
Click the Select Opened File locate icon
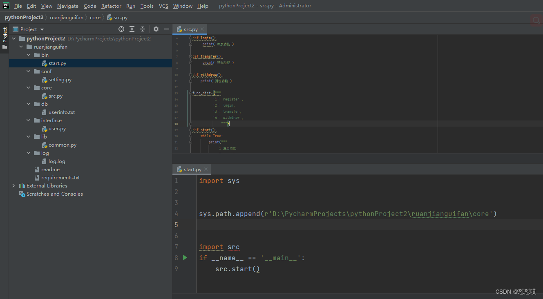coord(121,29)
